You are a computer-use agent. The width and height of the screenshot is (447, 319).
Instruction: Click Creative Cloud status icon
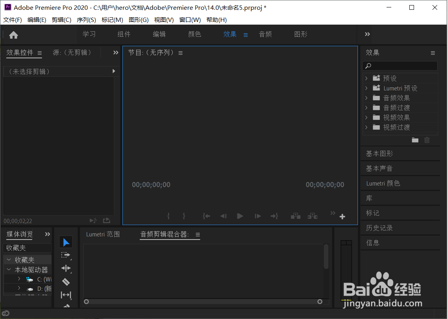6,313
